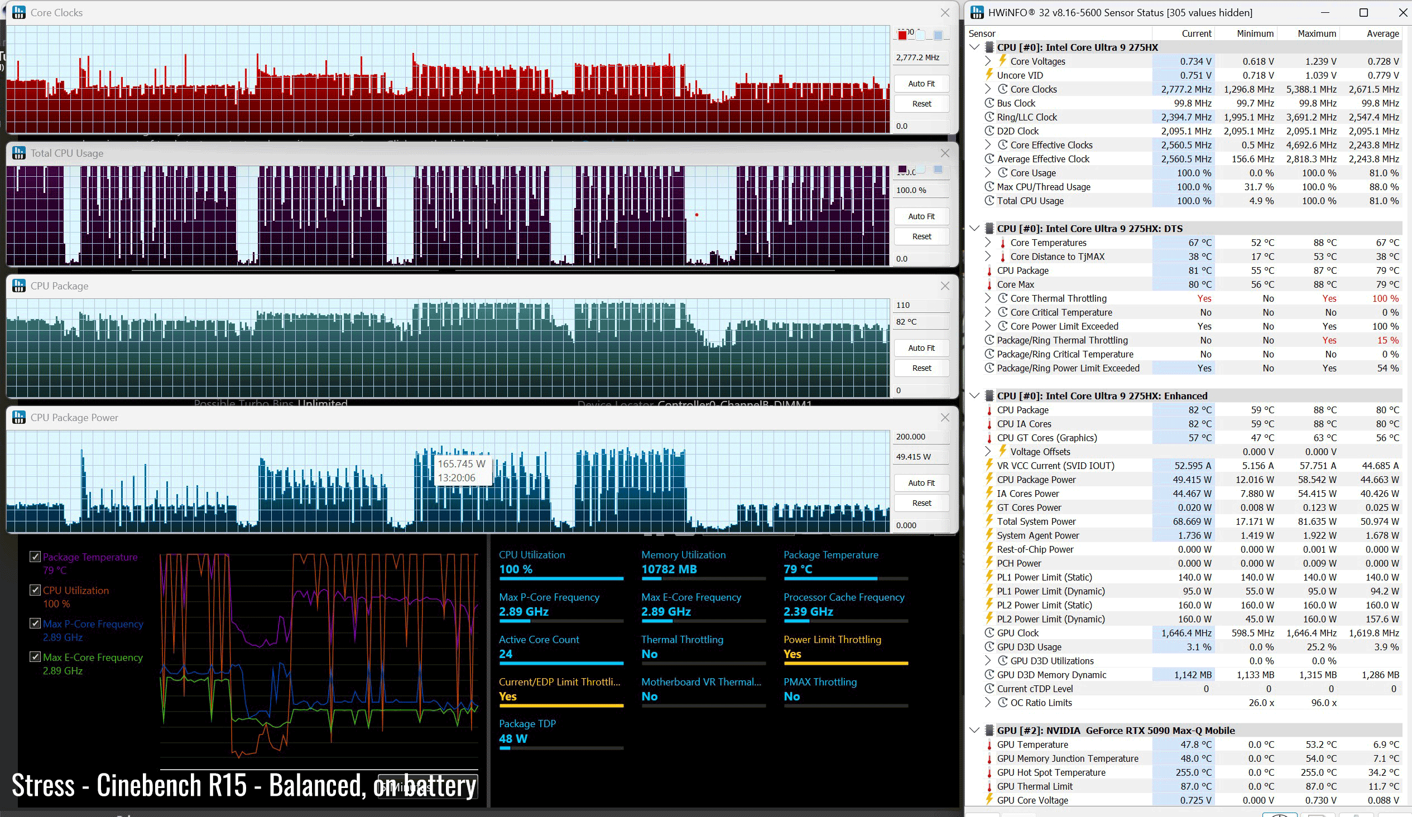Image resolution: width=1412 pixels, height=817 pixels.
Task: Click the clock icon beside GPU Clock
Action: coord(990,633)
